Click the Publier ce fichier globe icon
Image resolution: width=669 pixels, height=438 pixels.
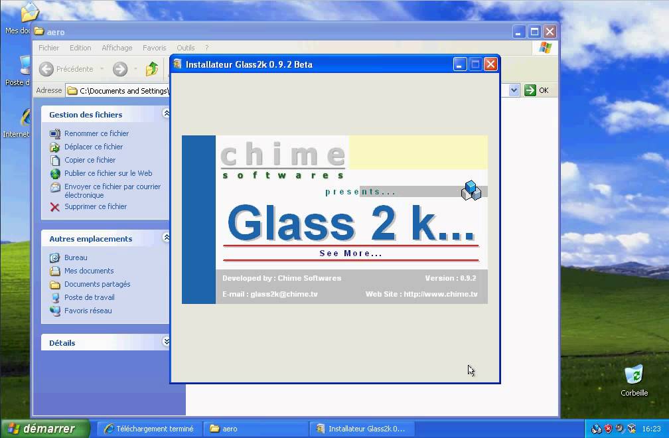pyautogui.click(x=55, y=174)
